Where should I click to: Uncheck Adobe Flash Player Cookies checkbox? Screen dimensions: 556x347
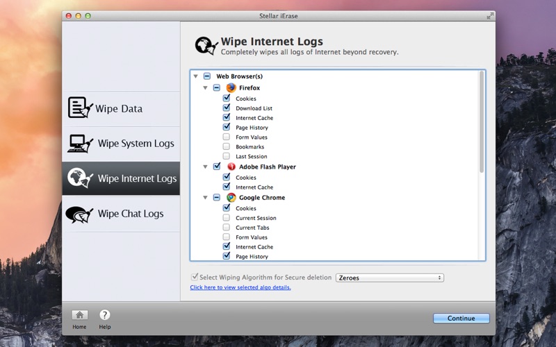227,177
